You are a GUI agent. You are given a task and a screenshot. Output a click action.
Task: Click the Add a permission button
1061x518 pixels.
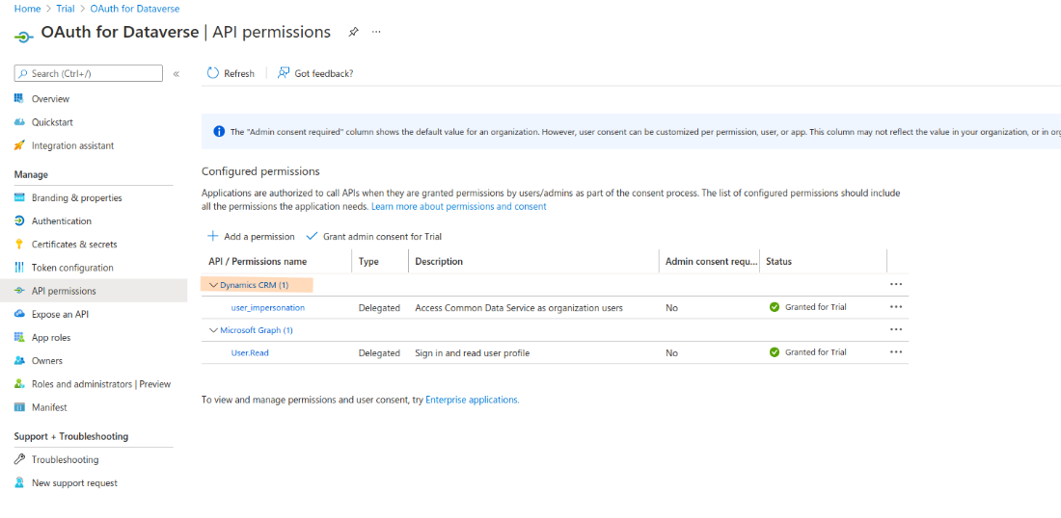251,237
